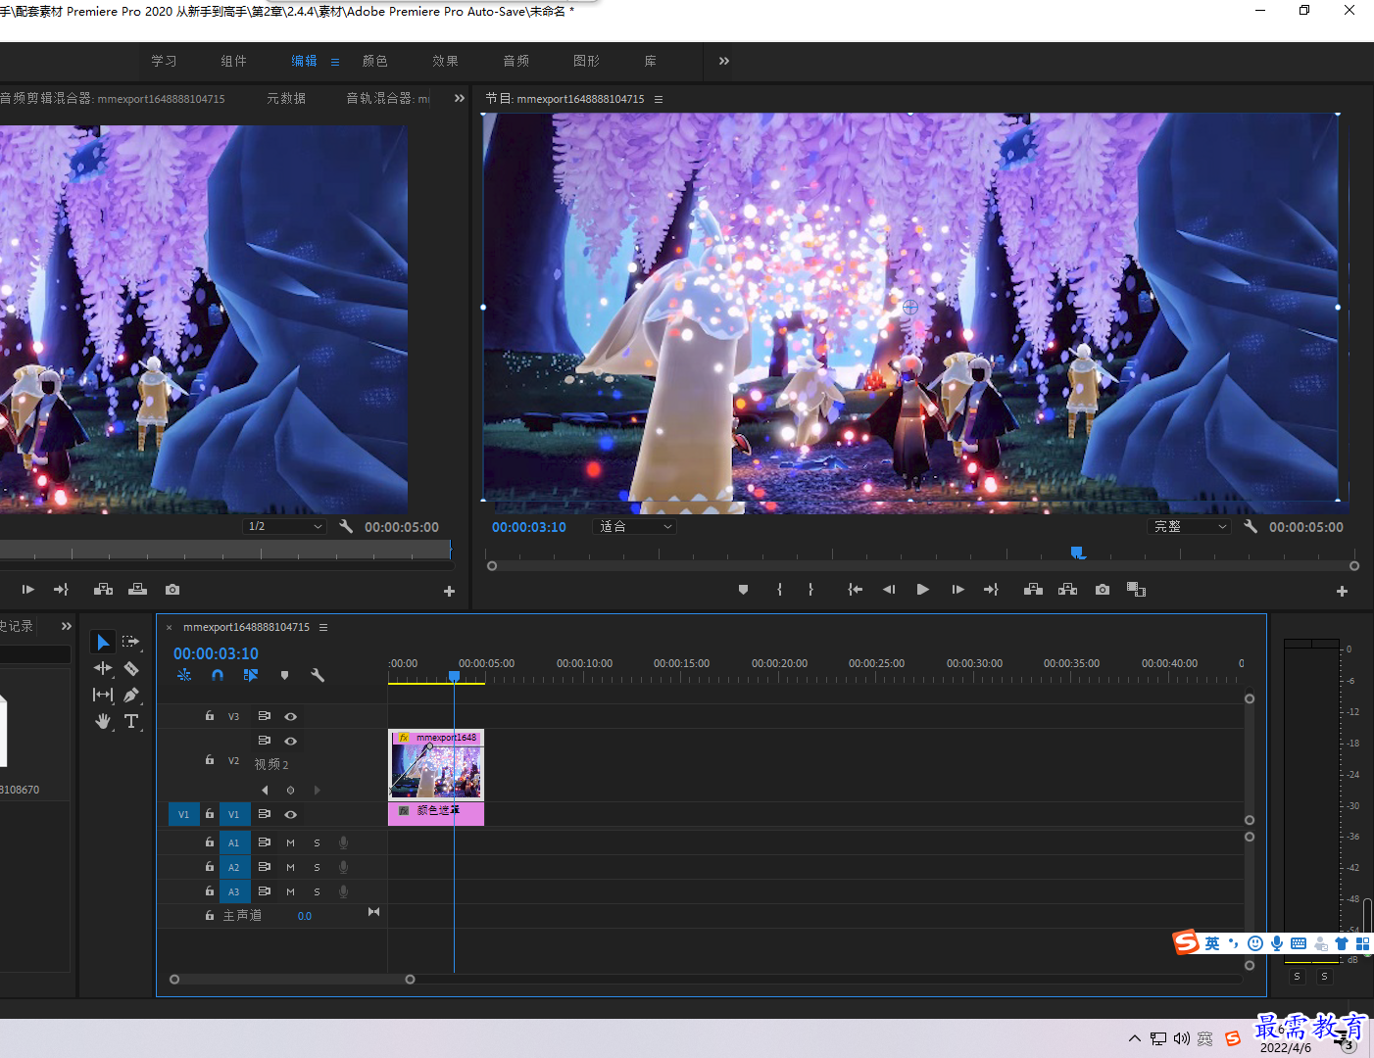Toggle nest sequence insert mode in timeline
This screenshot has height=1058, width=1374.
[184, 675]
